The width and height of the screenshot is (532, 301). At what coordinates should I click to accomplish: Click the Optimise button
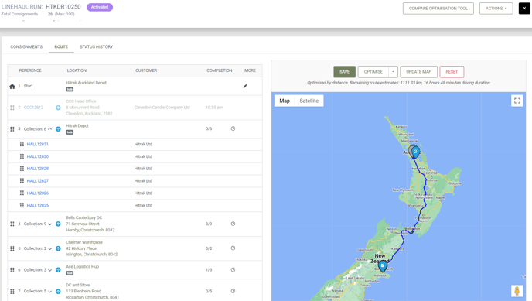373,72
